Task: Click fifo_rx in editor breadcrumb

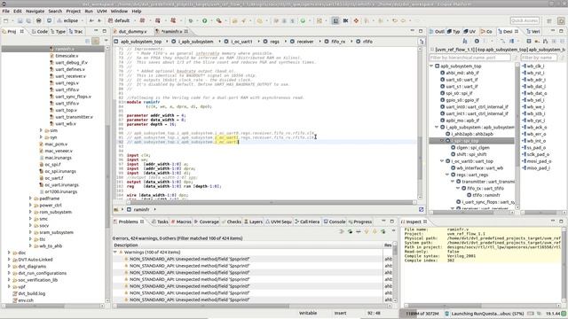Action: tap(338, 42)
